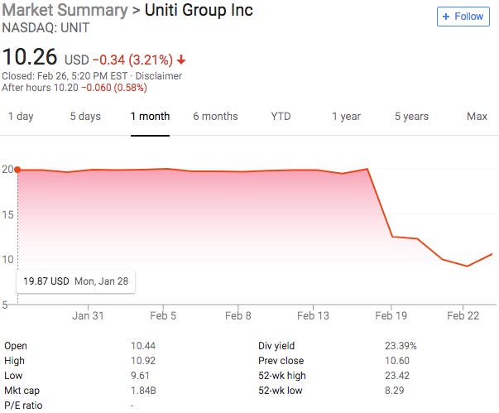Select the 1 day tab
Viewport: 499px width, 413px height.
tap(21, 117)
